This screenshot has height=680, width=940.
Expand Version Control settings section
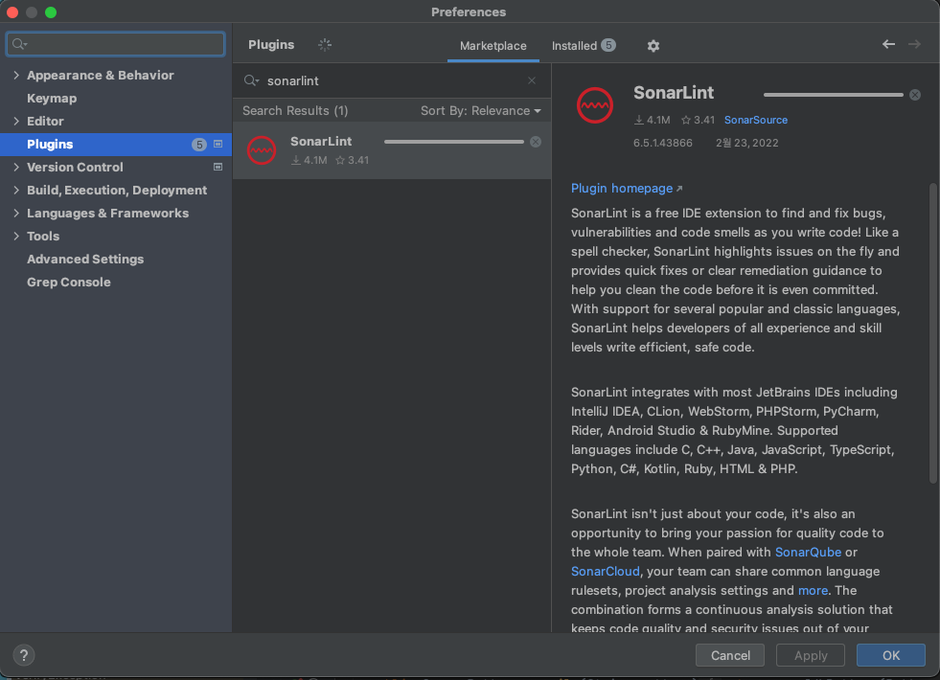[x=16, y=168]
